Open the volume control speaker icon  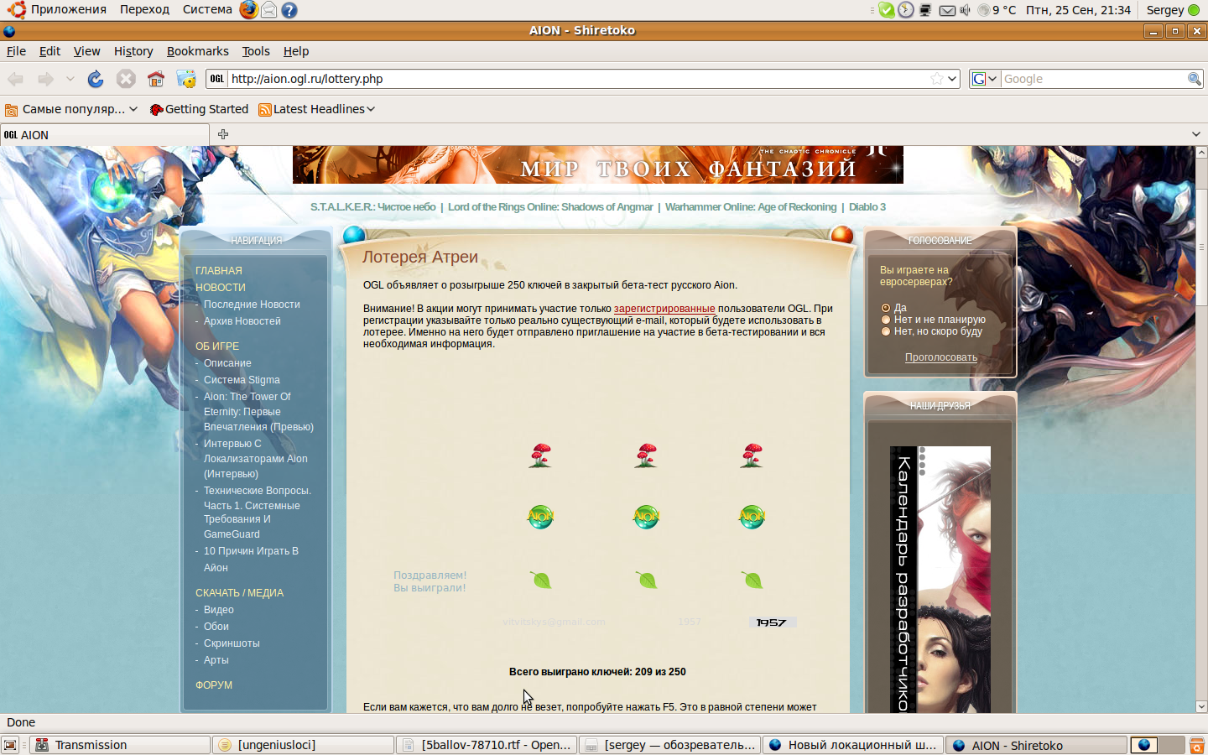click(965, 10)
